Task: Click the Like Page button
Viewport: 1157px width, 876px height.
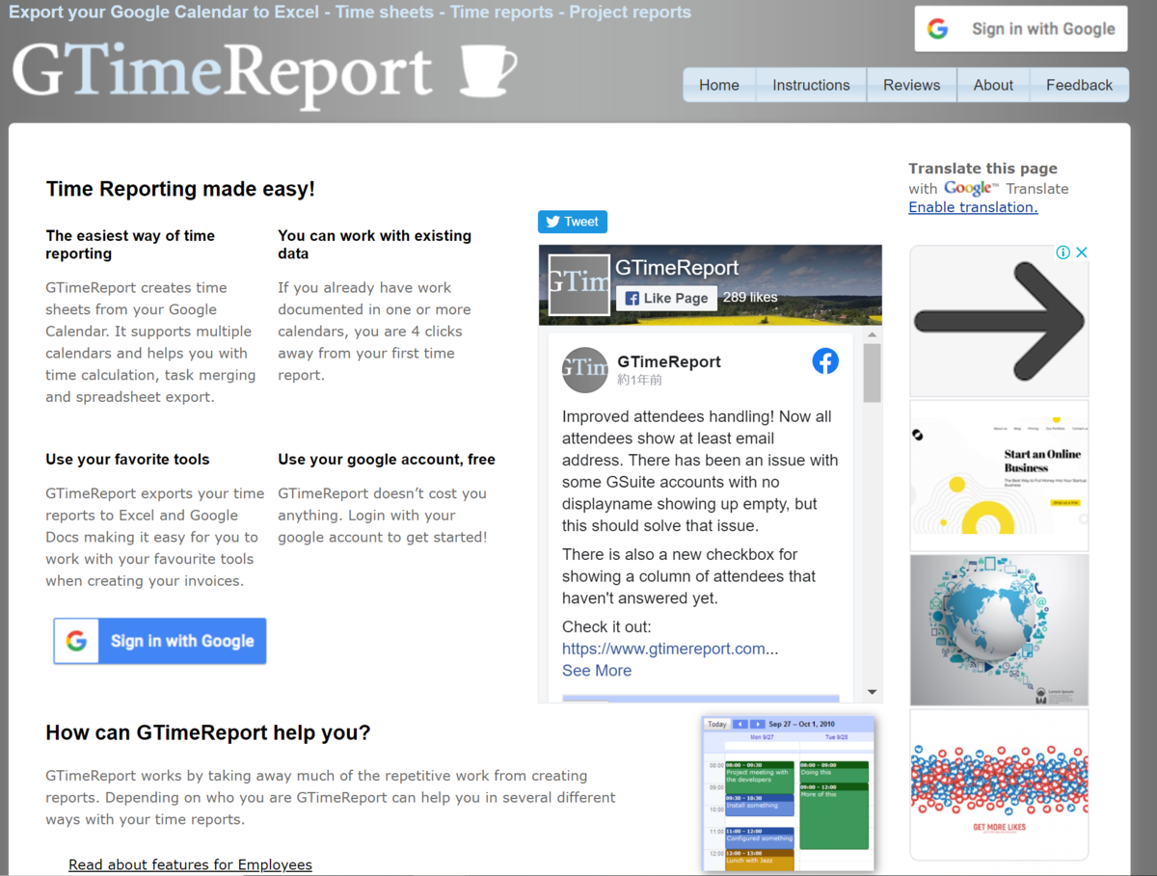Action: point(666,298)
